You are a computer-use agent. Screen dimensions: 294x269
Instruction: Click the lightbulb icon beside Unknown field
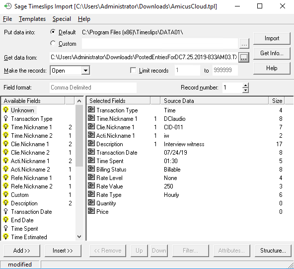point(6,110)
